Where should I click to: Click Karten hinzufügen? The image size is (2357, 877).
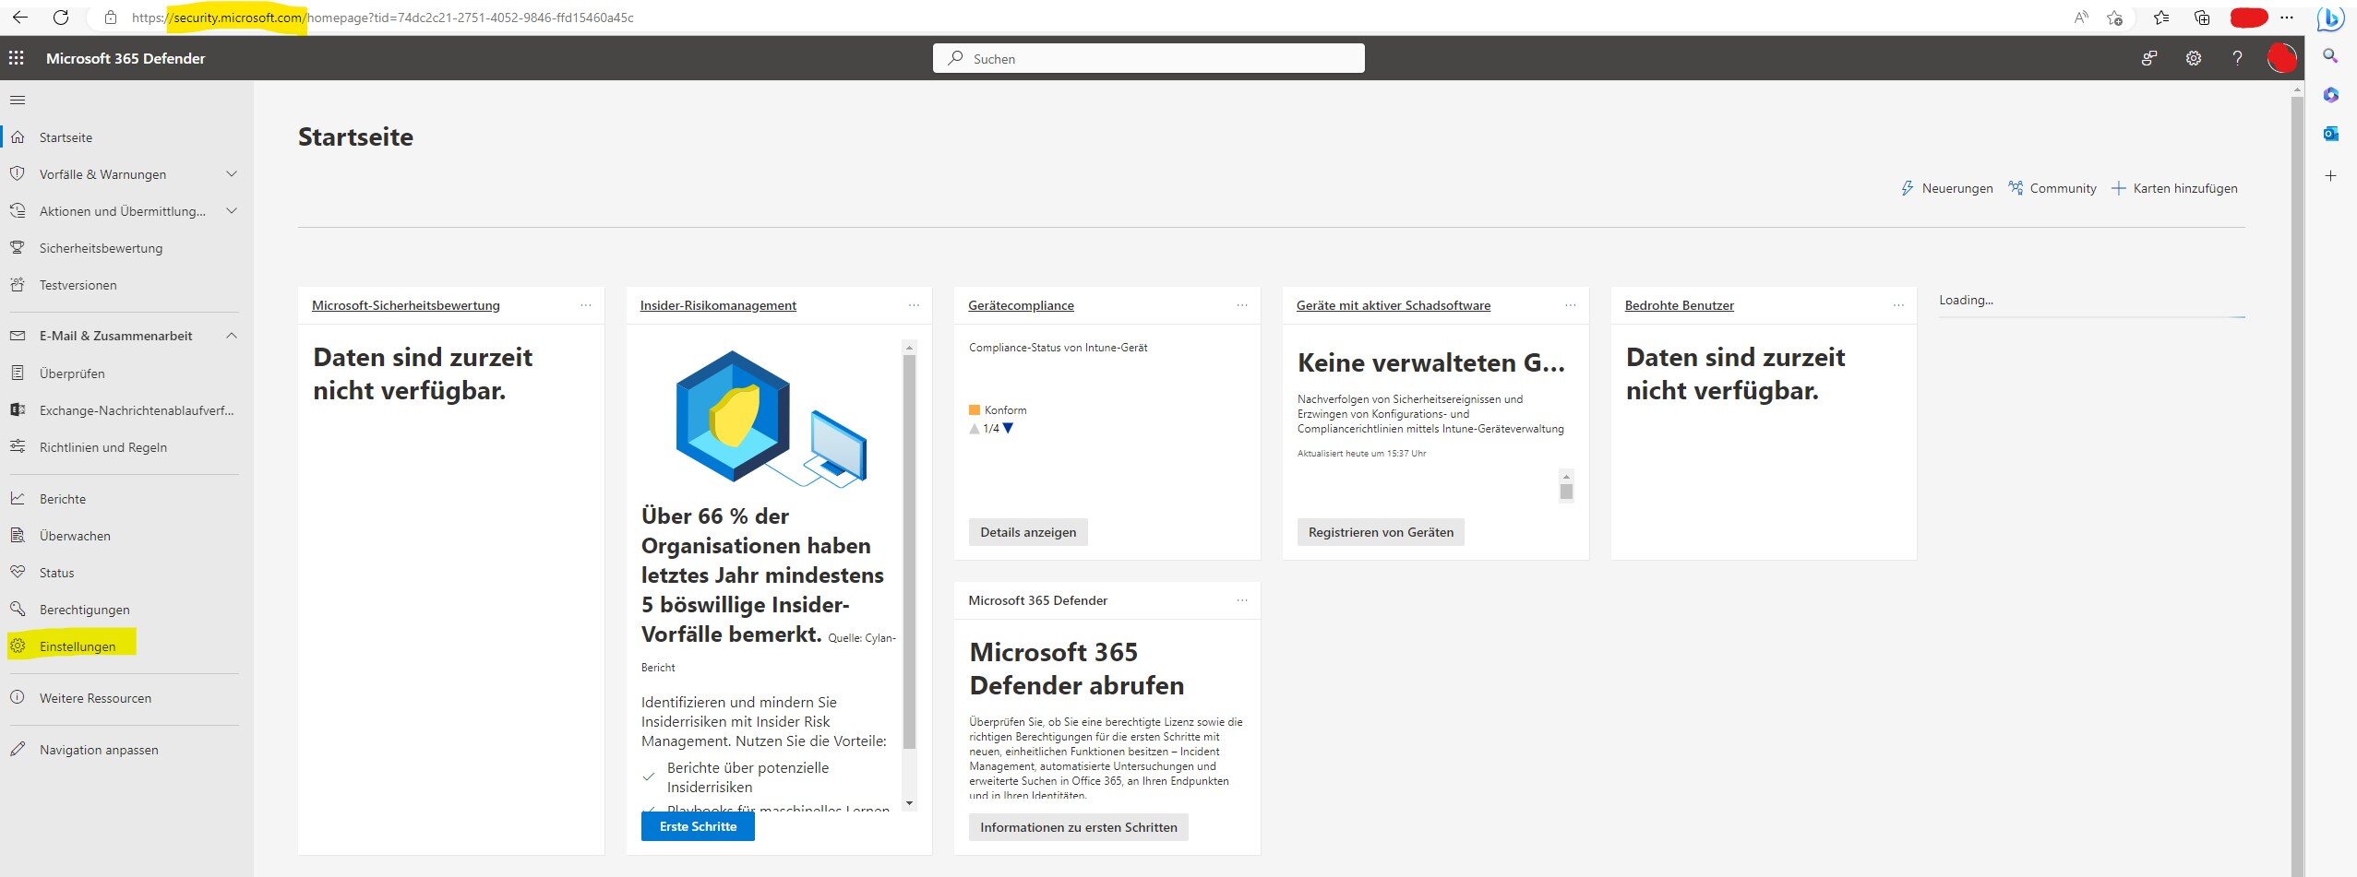(x=2174, y=188)
